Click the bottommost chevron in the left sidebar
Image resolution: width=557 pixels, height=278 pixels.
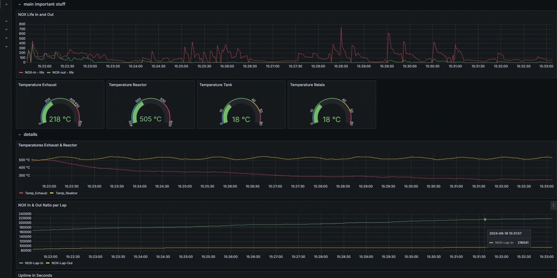[x=6, y=47]
